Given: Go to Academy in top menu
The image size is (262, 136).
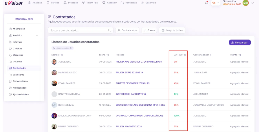Looking at the screenshot, I should click(109, 3).
